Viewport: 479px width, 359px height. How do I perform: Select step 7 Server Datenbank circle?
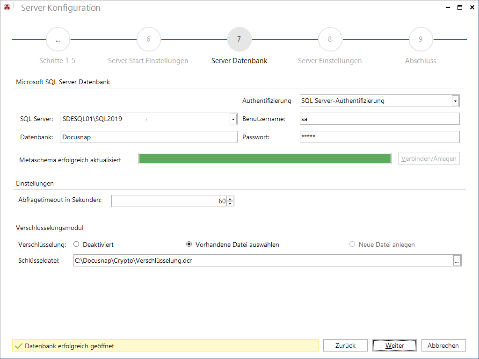tap(239, 39)
